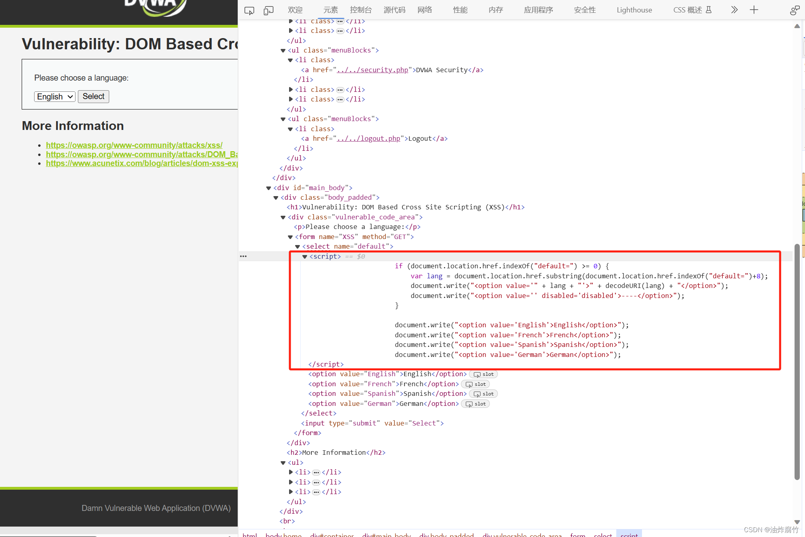Open more tabs chevron in DevTools

[734, 10]
